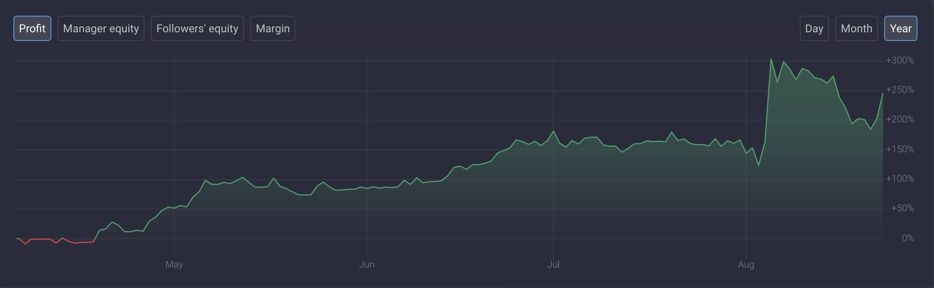Open the Followers' equity tab

[197, 28]
